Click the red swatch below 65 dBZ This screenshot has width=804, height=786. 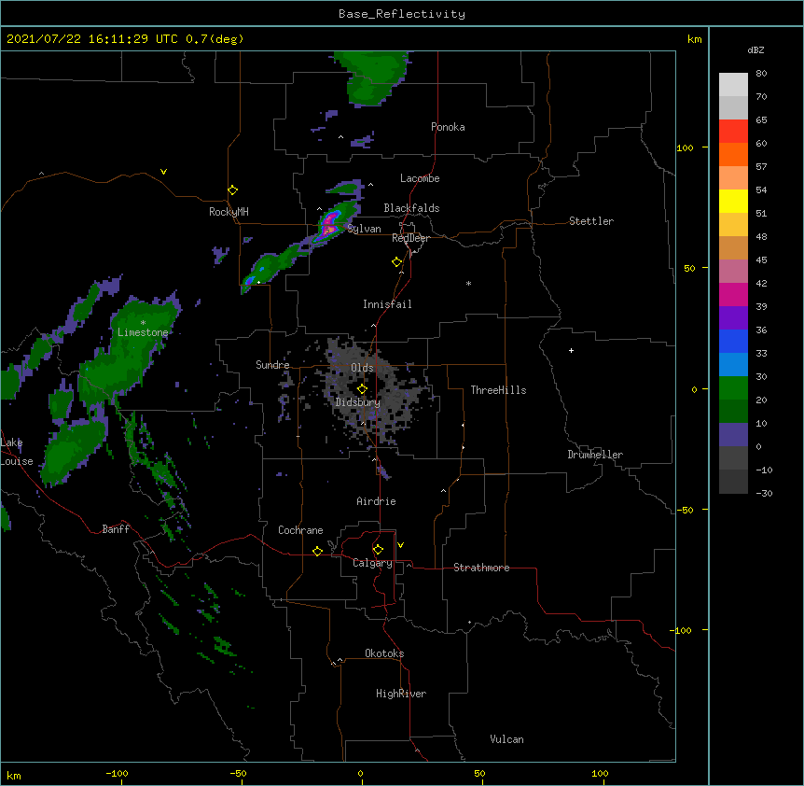point(733,132)
